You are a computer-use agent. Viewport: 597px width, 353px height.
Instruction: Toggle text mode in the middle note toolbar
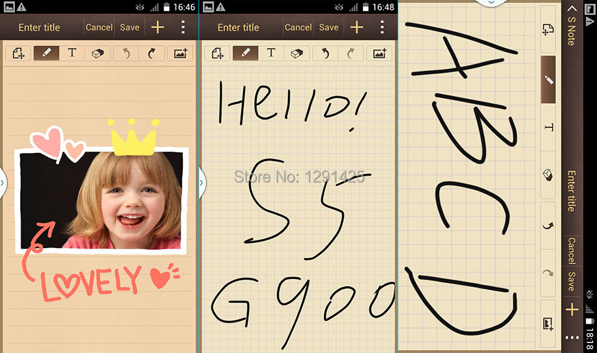coord(271,53)
